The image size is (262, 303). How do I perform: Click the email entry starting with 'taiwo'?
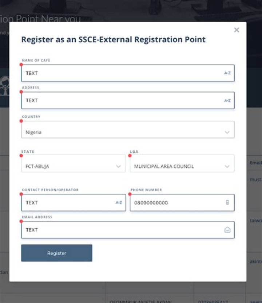click(255, 220)
